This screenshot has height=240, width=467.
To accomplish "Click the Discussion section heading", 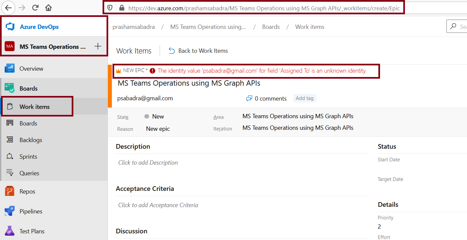I will tap(131, 231).
